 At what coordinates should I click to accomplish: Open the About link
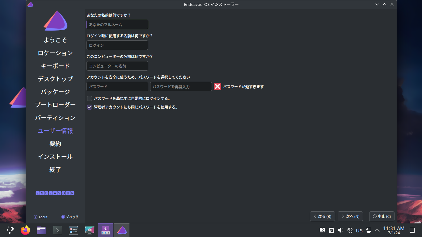tap(40, 217)
